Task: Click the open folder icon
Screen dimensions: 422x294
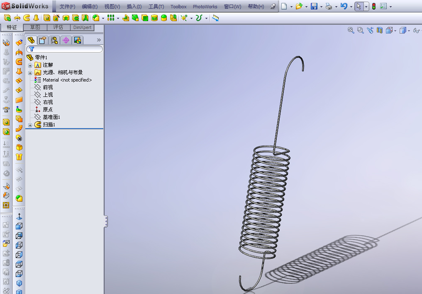Action: coord(299,6)
